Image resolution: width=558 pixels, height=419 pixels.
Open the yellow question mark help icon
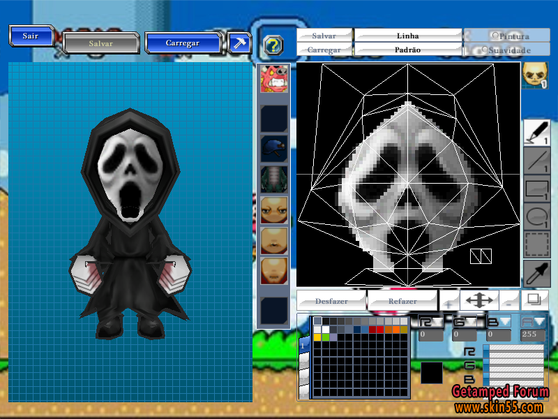[x=273, y=45]
